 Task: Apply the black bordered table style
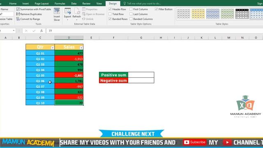coord(242,14)
